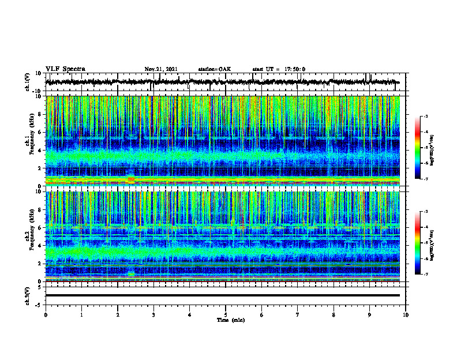The image size is (457, 353).
Task: Click the ch.1 voltage waveform trace
Action: click(222, 82)
